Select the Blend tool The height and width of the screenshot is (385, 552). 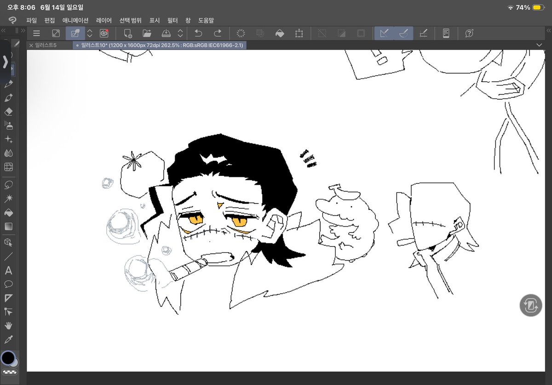(8, 153)
